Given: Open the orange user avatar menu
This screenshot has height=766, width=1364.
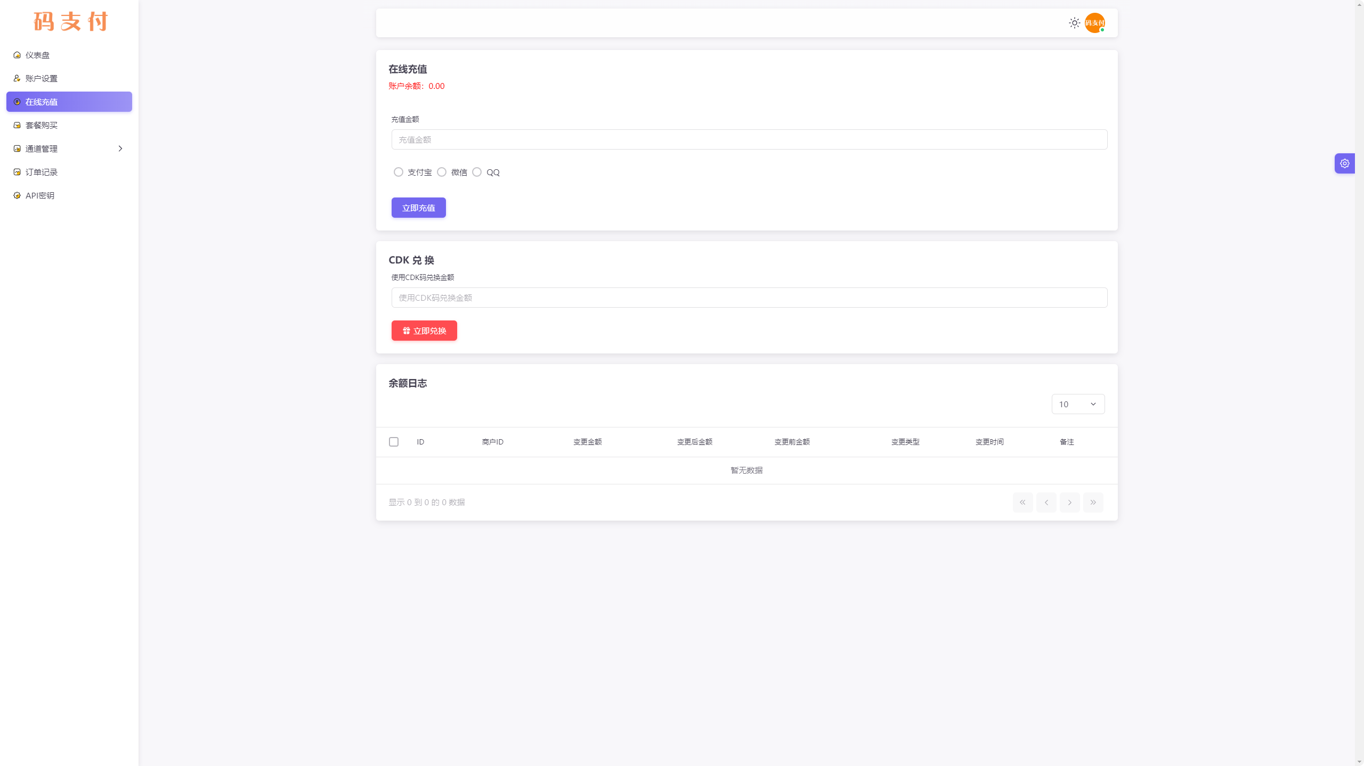Looking at the screenshot, I should [1094, 23].
